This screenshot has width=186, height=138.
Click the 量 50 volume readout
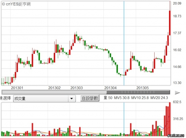coord(108,98)
